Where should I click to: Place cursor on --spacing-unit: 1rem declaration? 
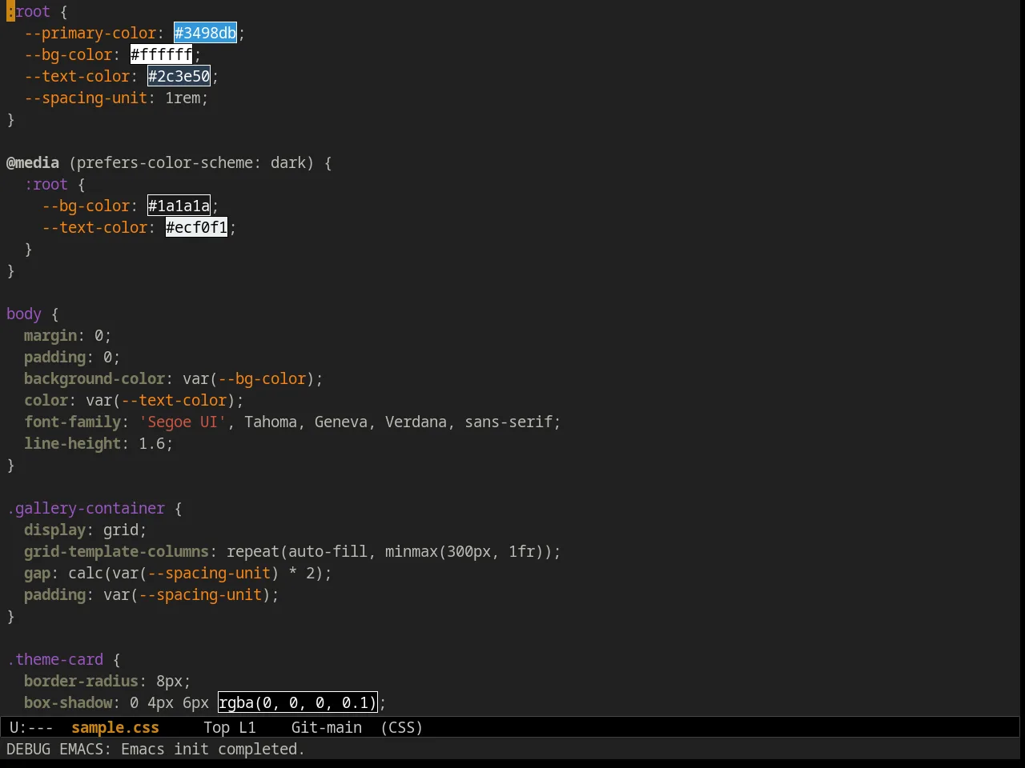116,98
